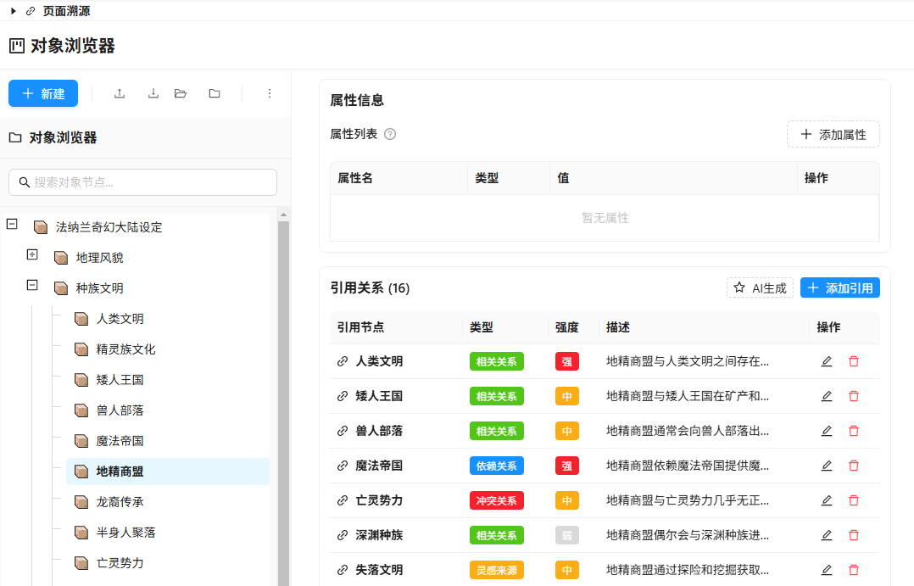The image size is (914, 586).
Task: Click the 添加引用 button
Action: coord(839,288)
